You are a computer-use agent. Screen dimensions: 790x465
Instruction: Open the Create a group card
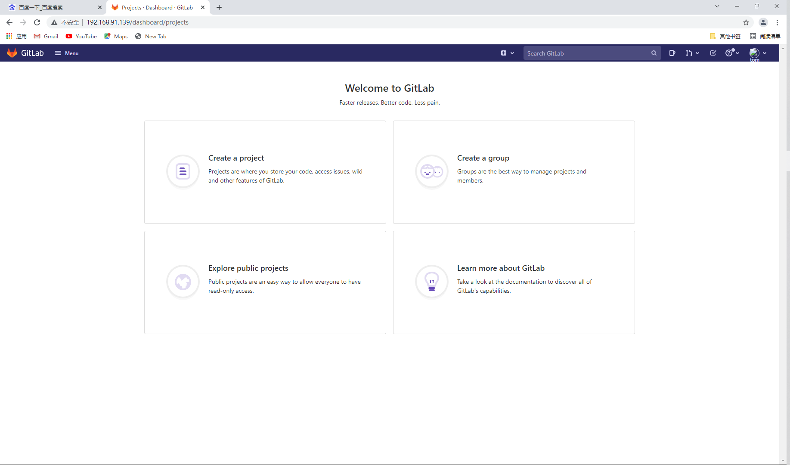tap(514, 172)
